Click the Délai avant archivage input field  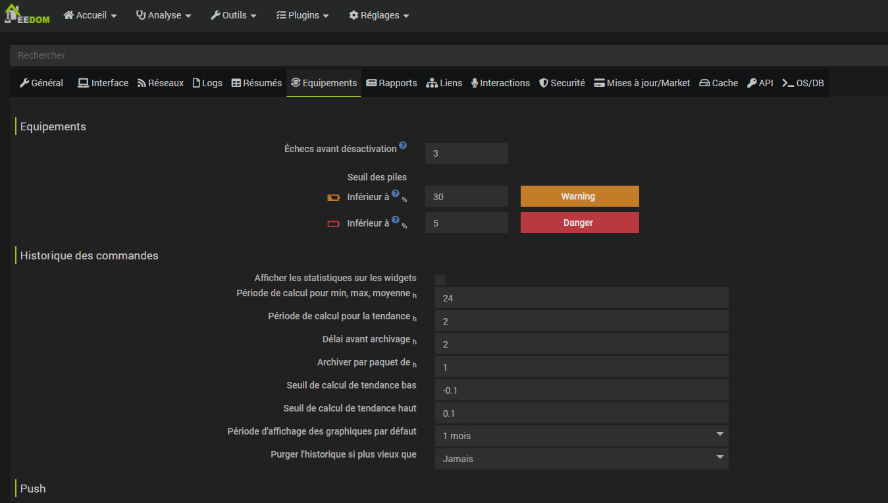coord(581,344)
